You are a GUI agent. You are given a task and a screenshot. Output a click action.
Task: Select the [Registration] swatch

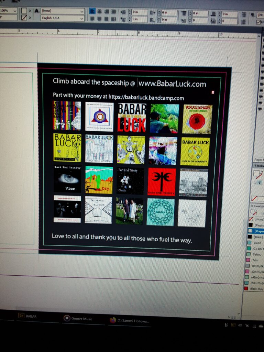tap(256, 225)
